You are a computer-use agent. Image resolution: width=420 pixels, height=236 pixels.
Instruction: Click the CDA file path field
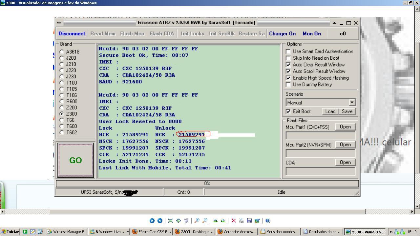pos(321,171)
